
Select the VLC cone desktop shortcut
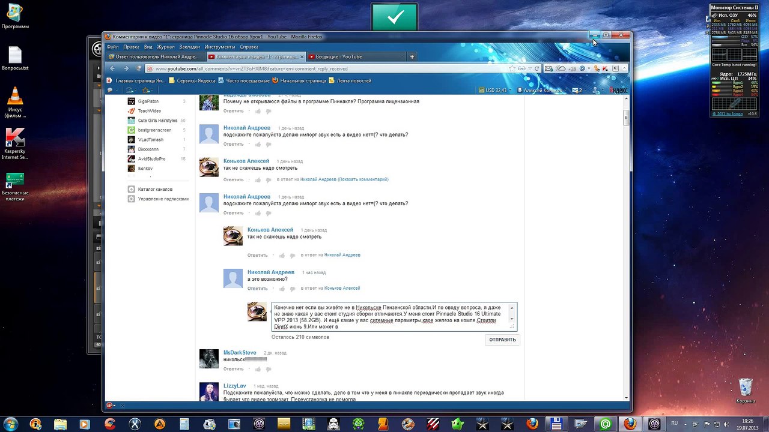coord(15,102)
